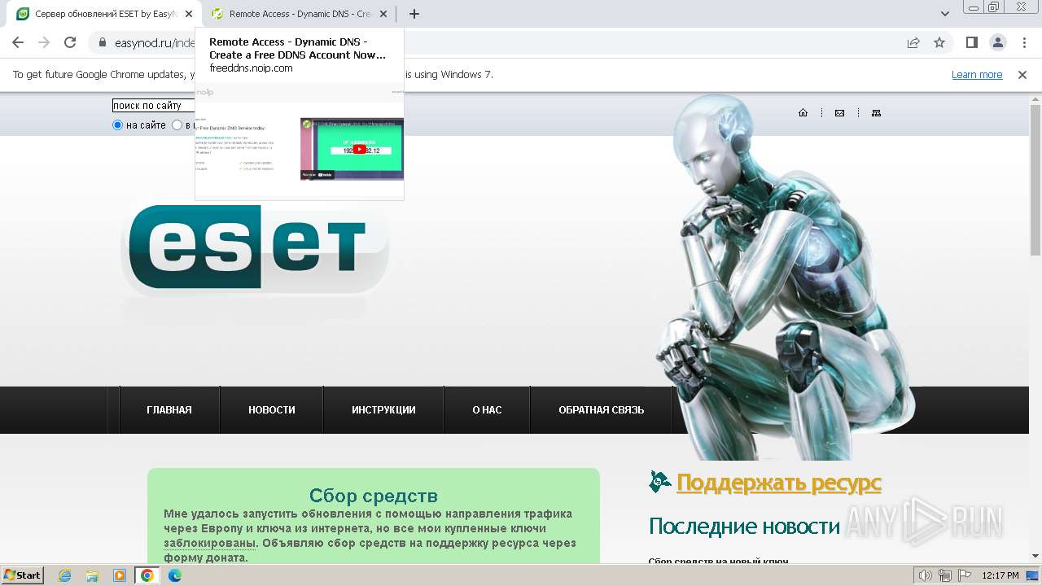Go back to the previous page
Screen dimensions: 1042x586
(x=18, y=42)
